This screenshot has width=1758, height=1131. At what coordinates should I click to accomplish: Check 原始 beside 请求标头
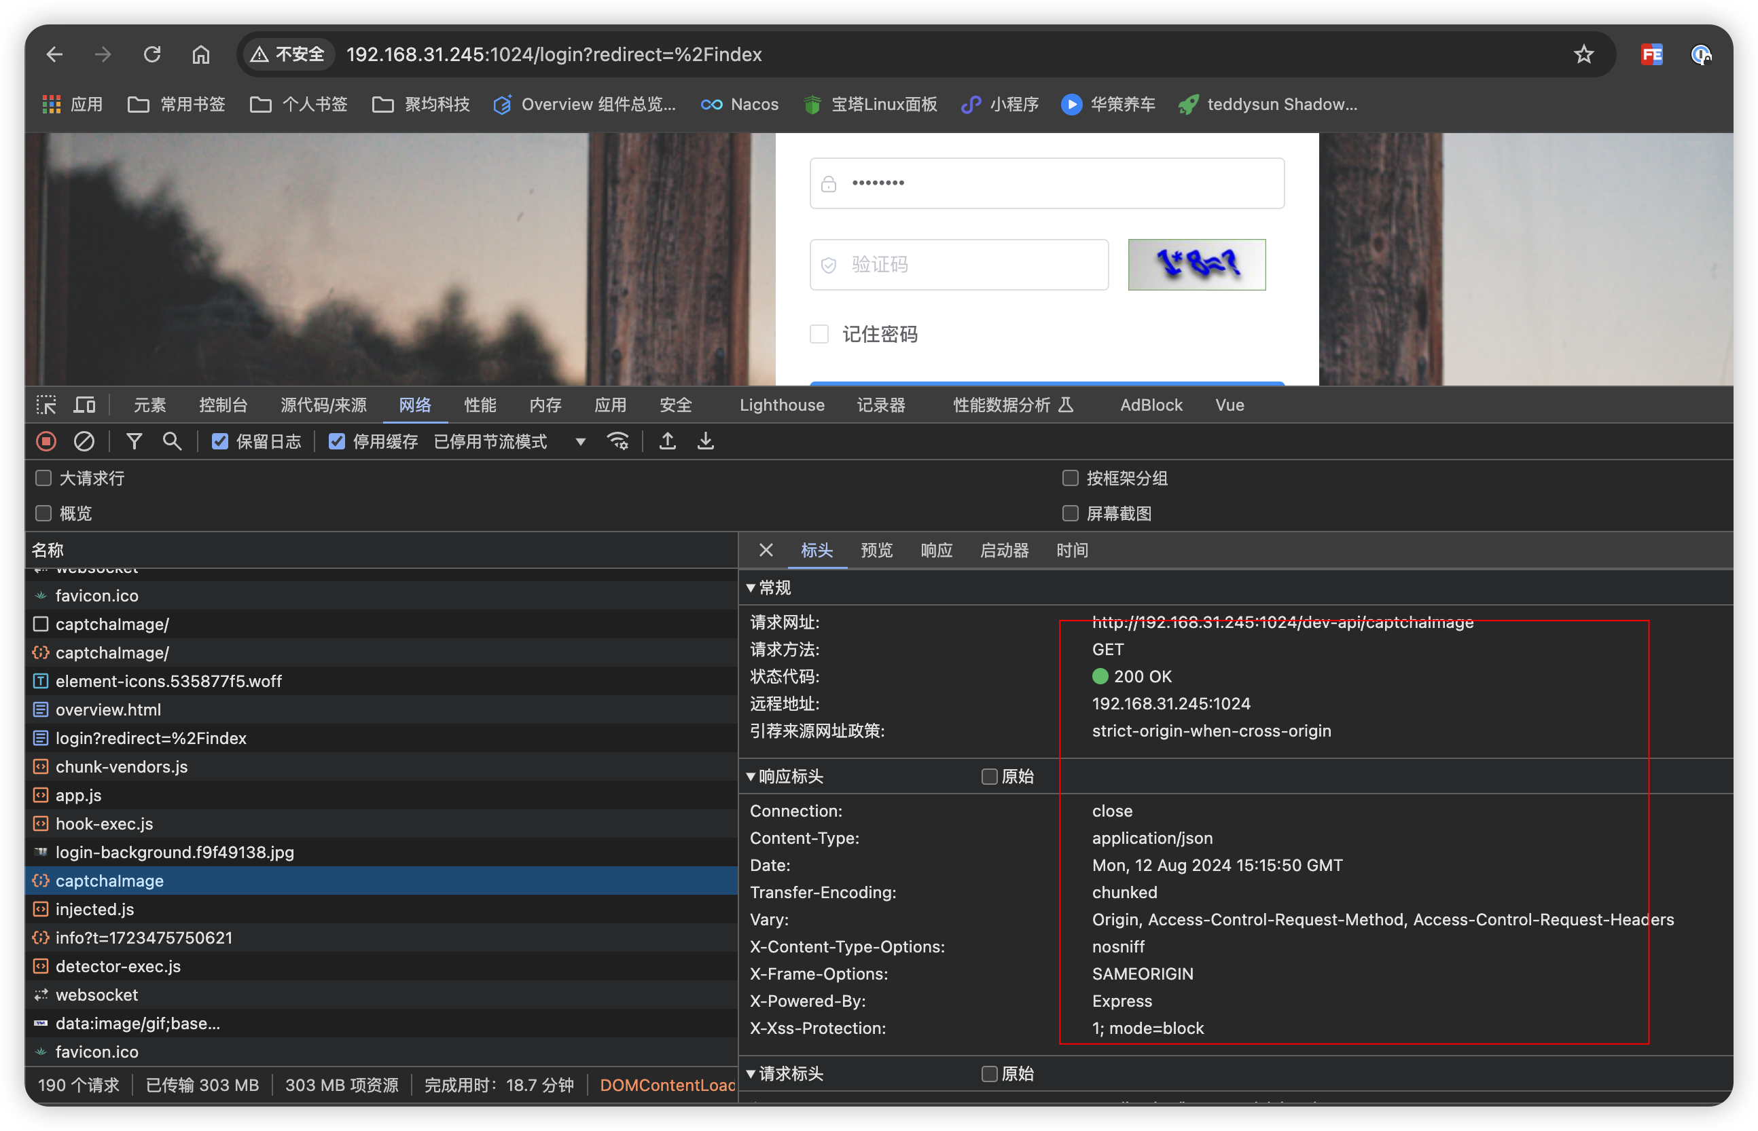click(x=990, y=1074)
